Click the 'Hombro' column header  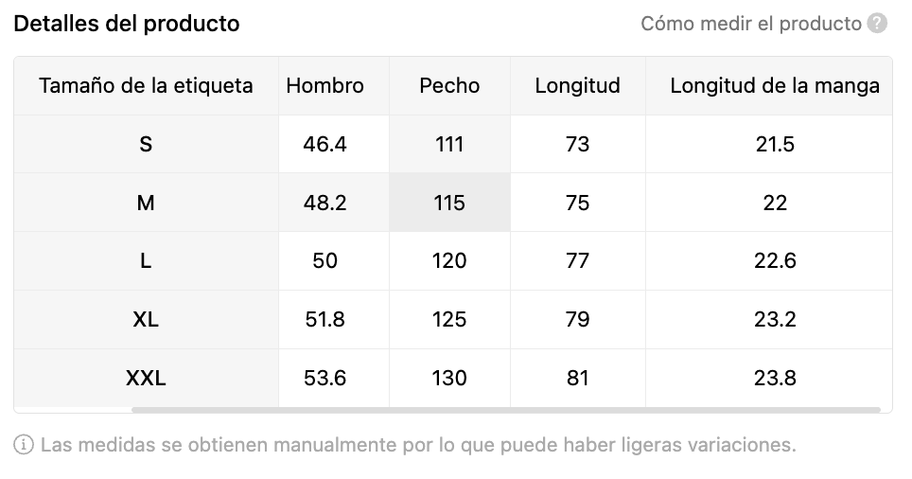pyautogui.click(x=324, y=86)
